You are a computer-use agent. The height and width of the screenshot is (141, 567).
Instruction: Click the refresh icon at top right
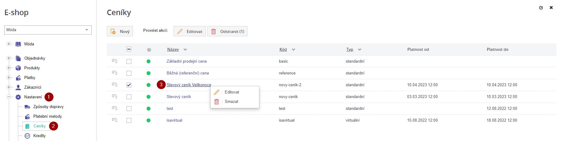541,8
